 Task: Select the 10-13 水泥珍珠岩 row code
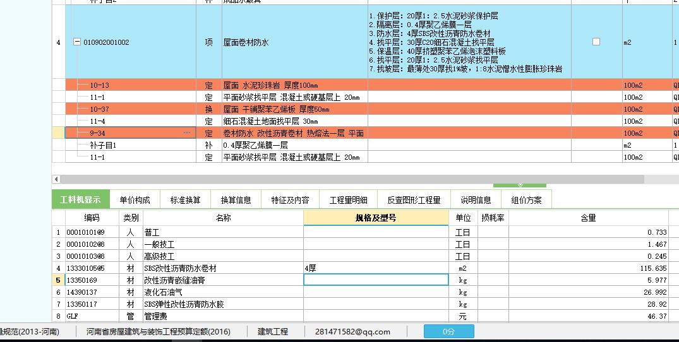coord(99,85)
